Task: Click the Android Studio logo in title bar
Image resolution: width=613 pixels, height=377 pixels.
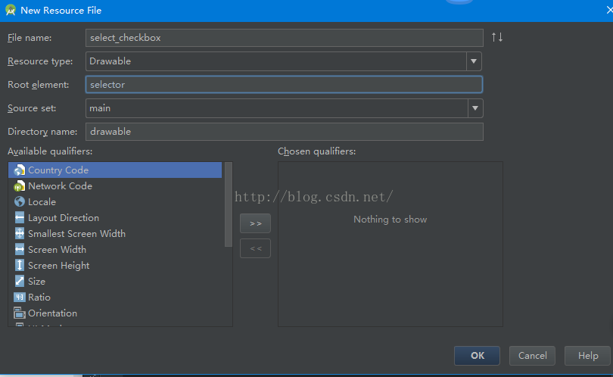Action: (x=11, y=10)
